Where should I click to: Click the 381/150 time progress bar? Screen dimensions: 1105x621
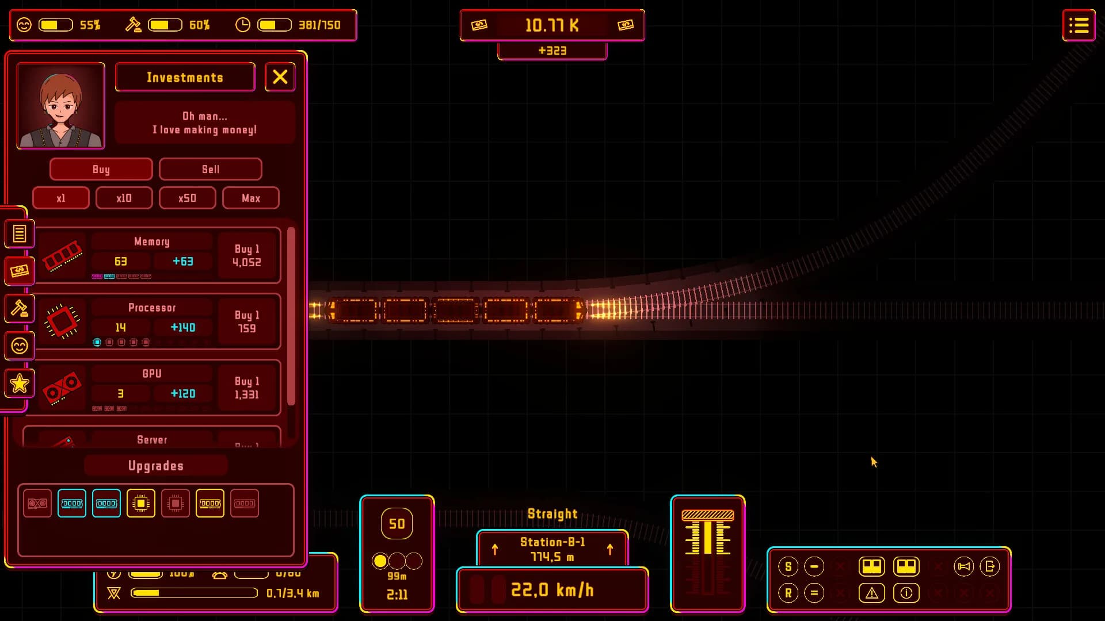tap(275, 25)
